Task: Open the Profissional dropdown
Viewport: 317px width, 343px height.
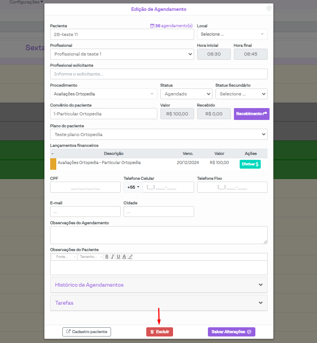Action: click(122, 54)
